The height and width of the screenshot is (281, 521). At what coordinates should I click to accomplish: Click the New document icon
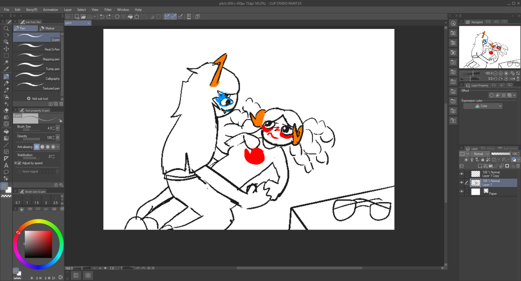[x=77, y=16]
